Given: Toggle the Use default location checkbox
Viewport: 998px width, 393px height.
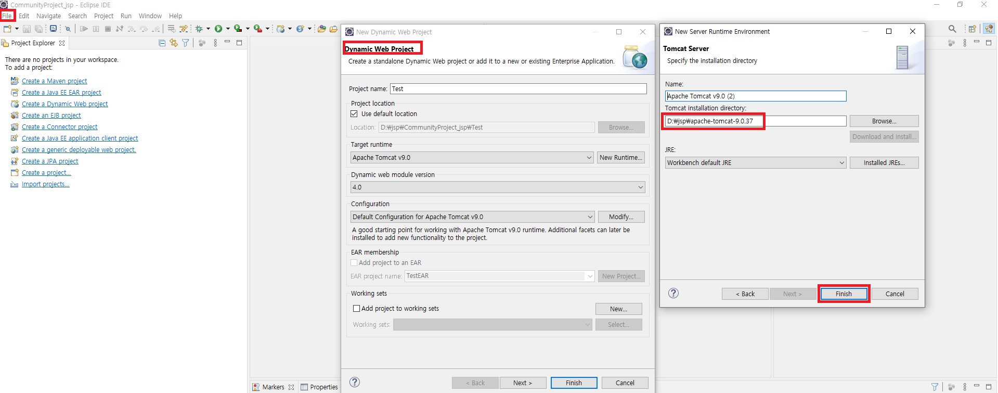Looking at the screenshot, I should 354,113.
